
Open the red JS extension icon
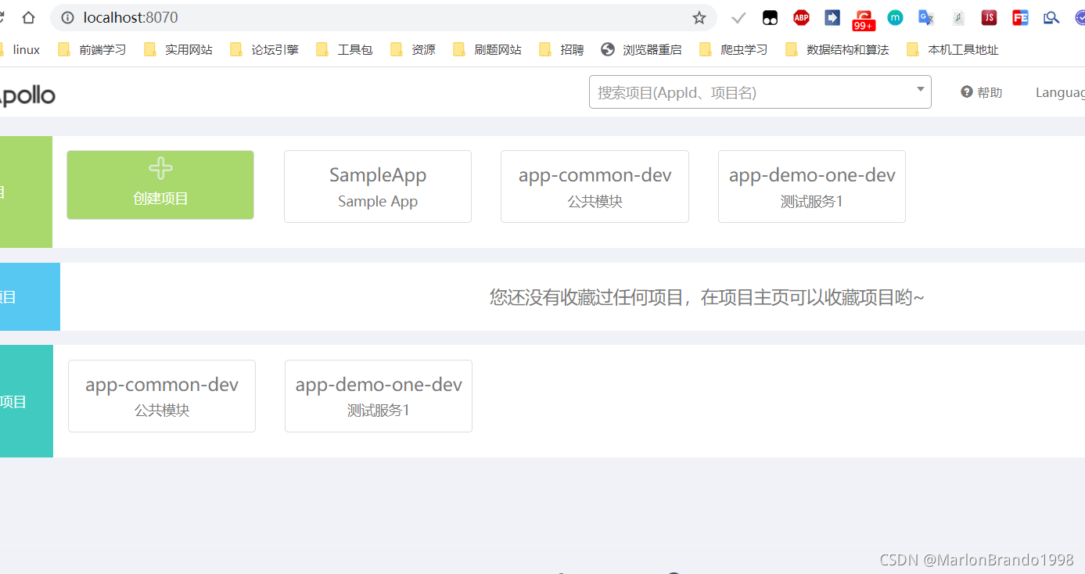coord(989,17)
